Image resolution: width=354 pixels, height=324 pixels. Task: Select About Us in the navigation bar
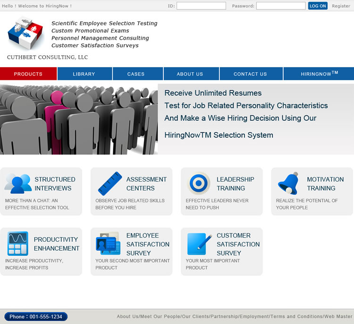pos(190,74)
